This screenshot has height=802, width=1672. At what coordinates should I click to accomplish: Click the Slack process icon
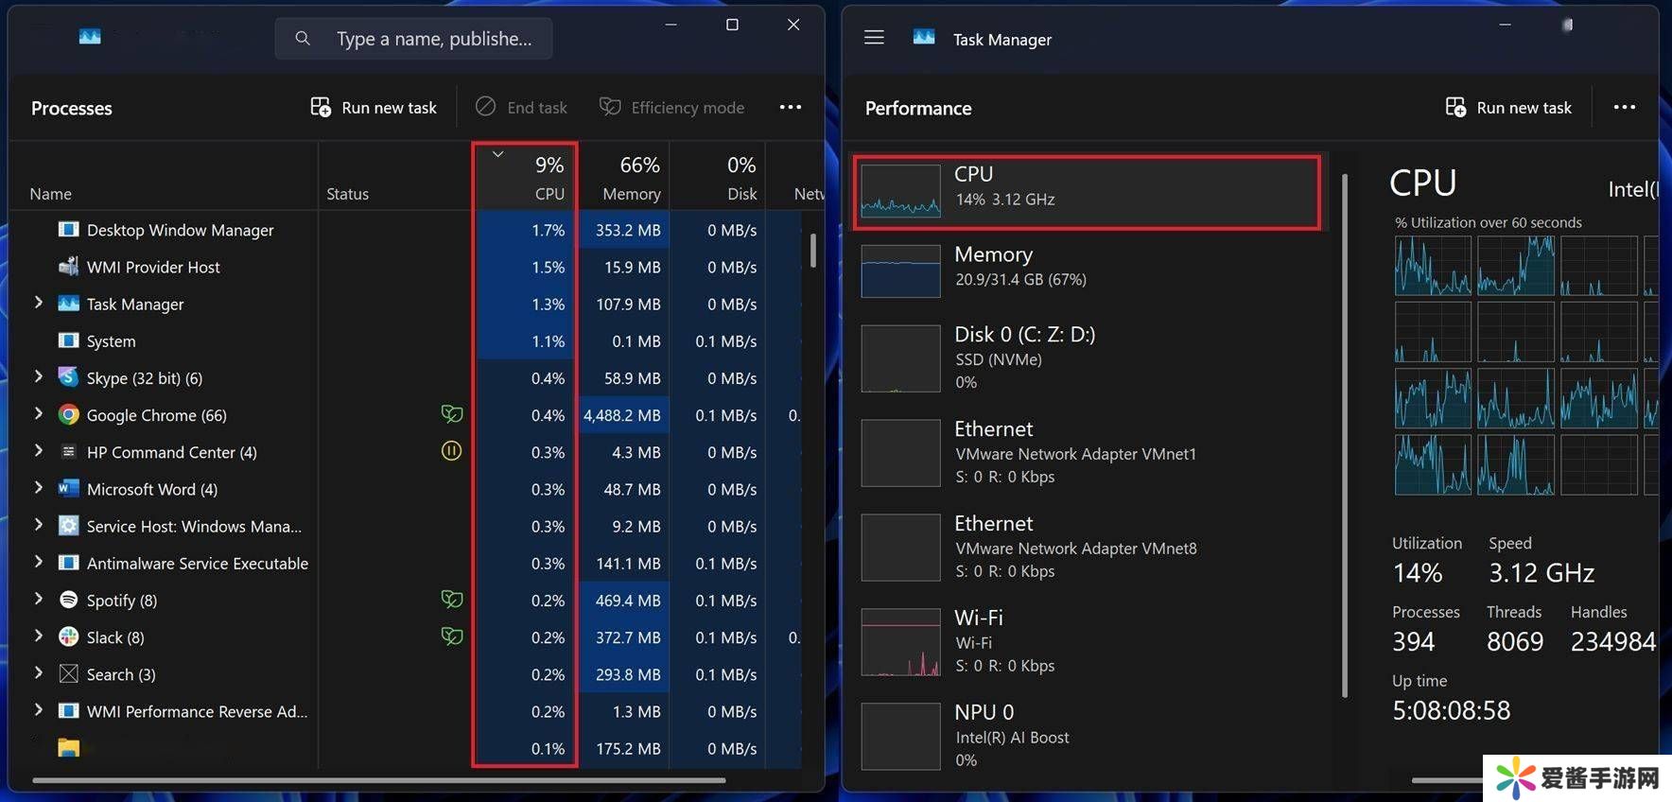click(x=68, y=637)
